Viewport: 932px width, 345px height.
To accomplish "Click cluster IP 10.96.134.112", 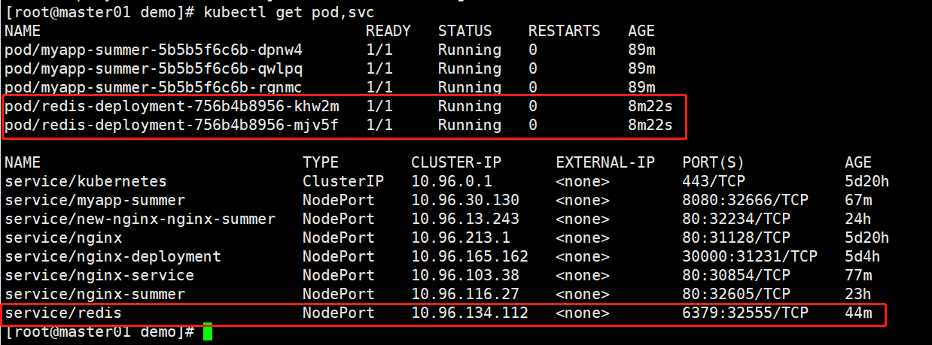I will point(470,313).
